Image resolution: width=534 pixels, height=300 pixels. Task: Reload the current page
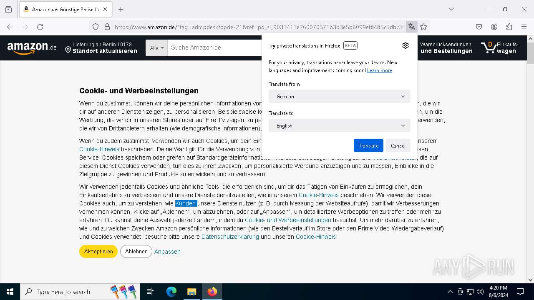40,27
